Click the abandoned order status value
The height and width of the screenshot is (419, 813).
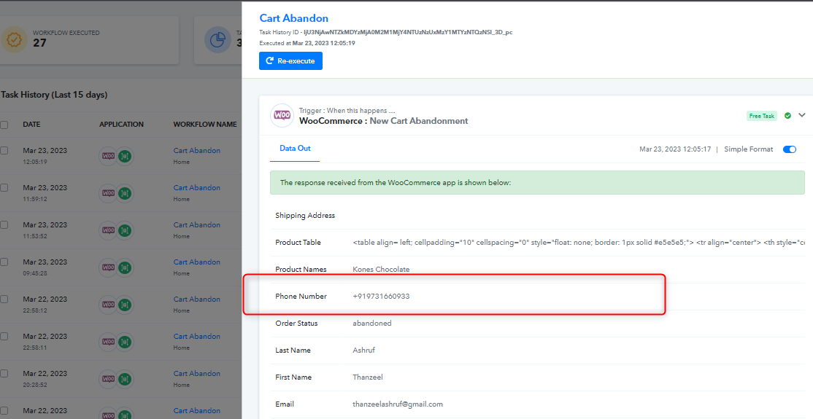click(x=371, y=324)
